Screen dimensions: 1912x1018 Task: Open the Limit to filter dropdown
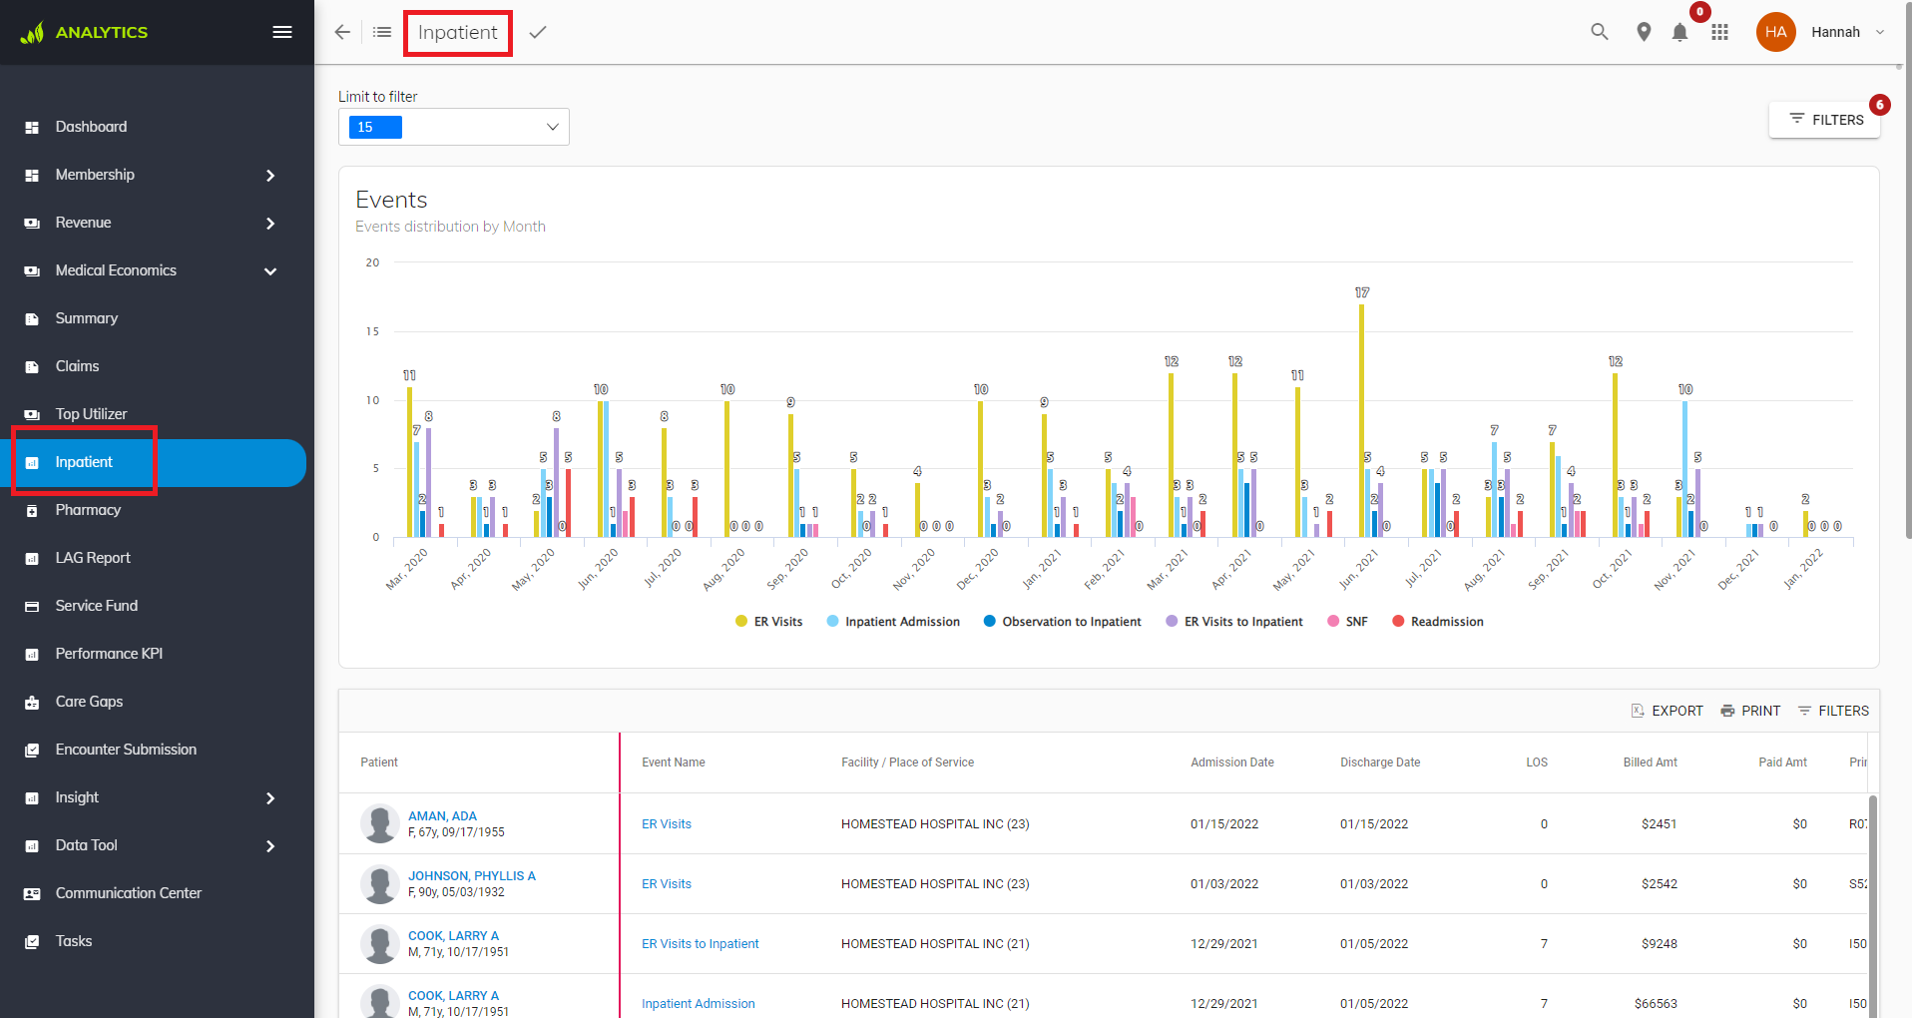(454, 127)
